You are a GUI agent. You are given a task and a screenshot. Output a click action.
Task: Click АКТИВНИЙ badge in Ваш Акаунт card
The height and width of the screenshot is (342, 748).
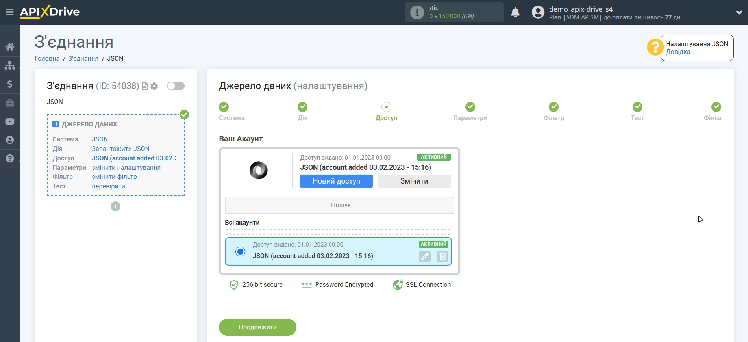[434, 157]
